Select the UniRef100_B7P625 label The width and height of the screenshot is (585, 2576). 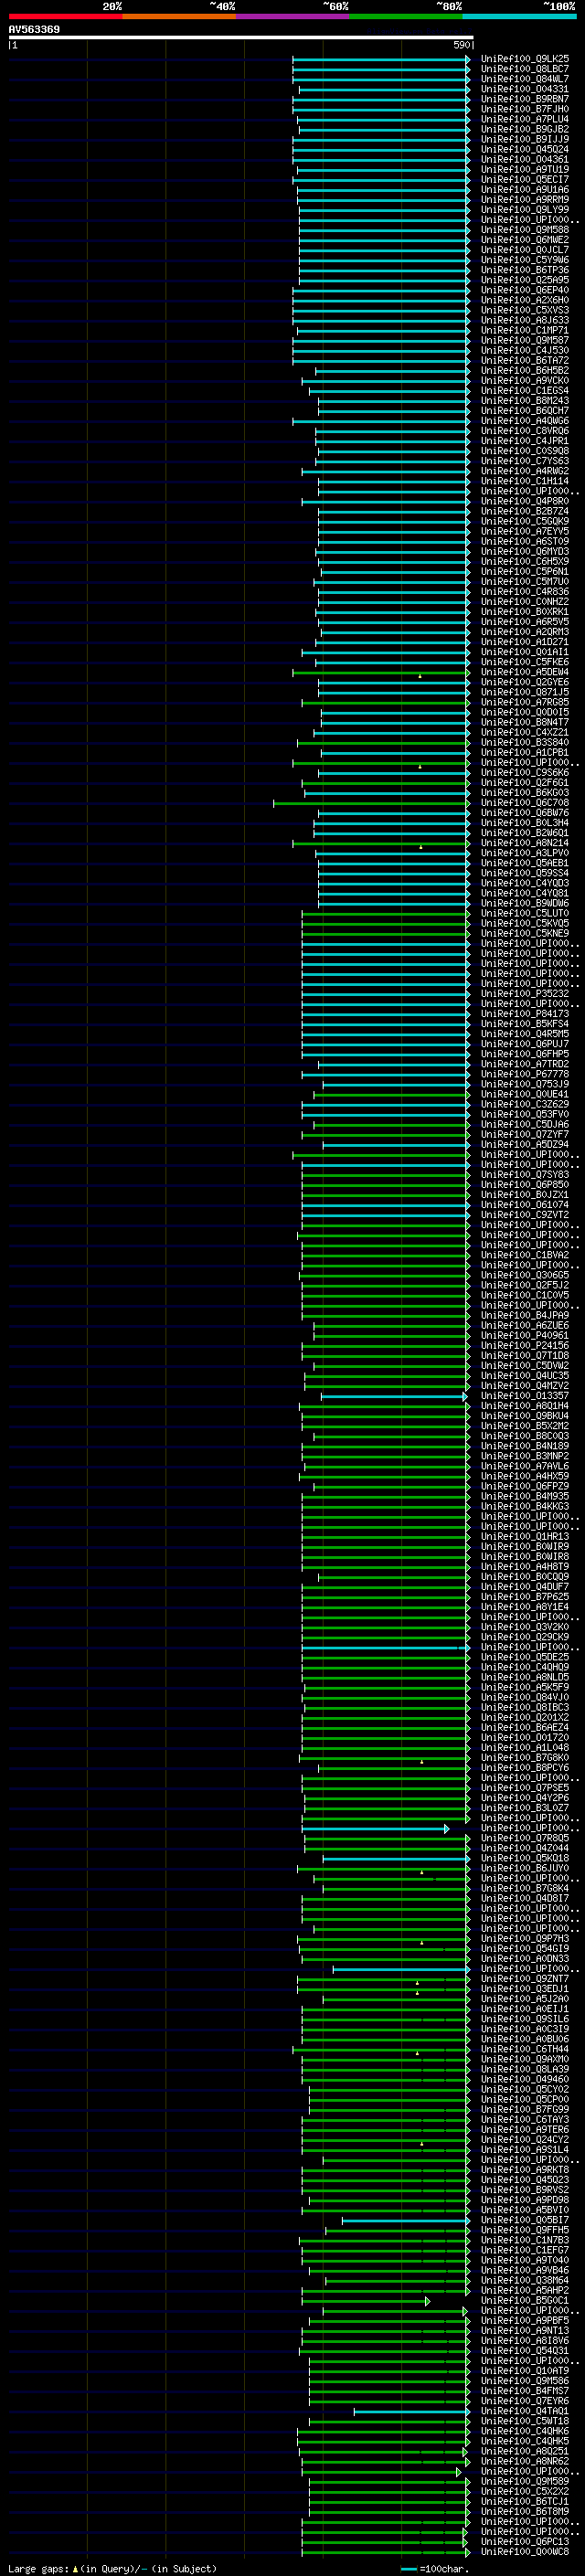(524, 1597)
